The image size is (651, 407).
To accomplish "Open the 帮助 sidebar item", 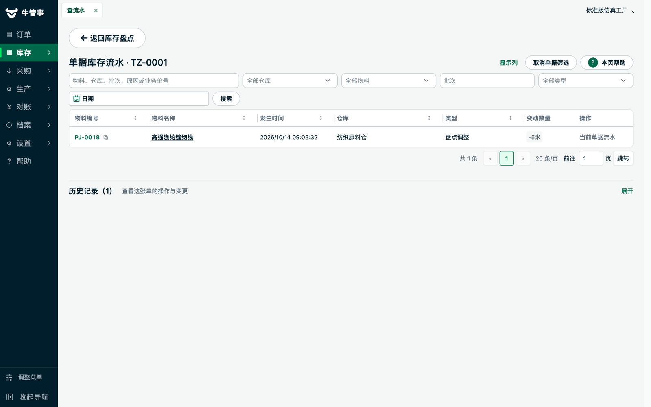I will (x=29, y=161).
